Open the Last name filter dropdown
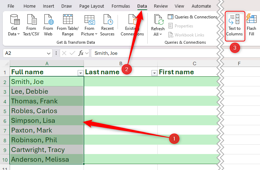Image resolution: width=260 pixels, height=170 pixels. click(x=154, y=73)
